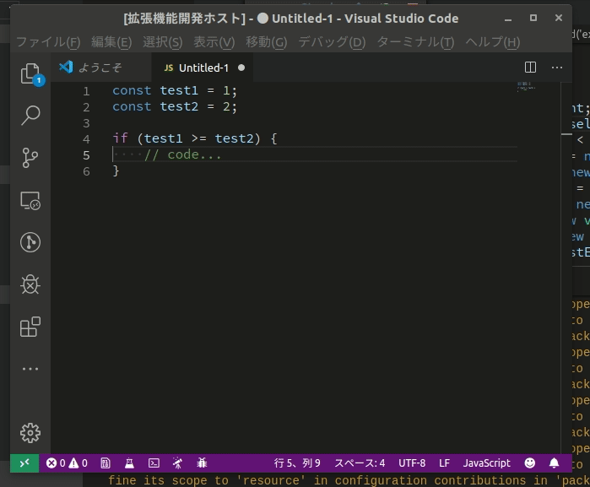The width and height of the screenshot is (590, 487).
Task: Split the editor to the right
Action: click(x=530, y=68)
